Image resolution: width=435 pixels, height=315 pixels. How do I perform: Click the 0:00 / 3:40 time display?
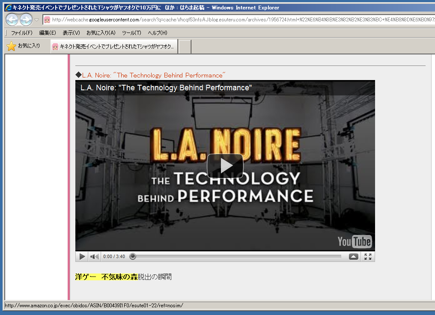click(114, 256)
